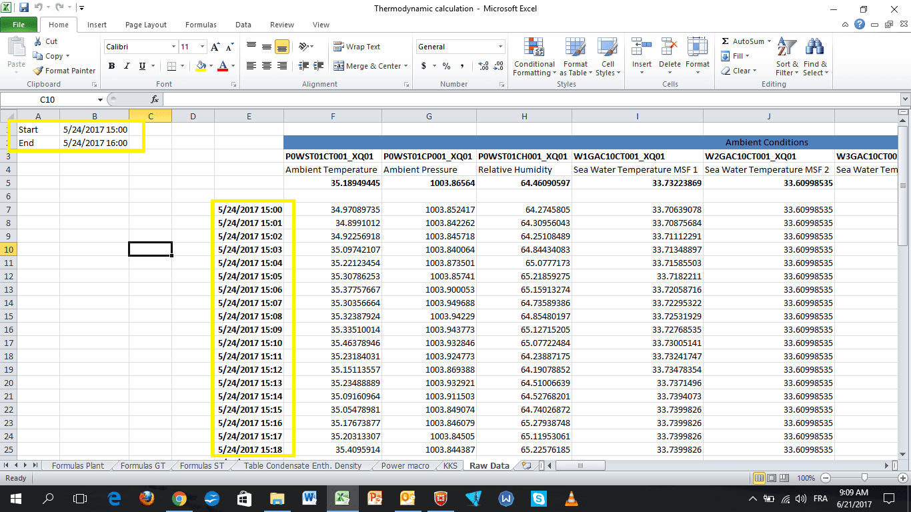
Task: Click the Format as Table button
Action: (576, 57)
